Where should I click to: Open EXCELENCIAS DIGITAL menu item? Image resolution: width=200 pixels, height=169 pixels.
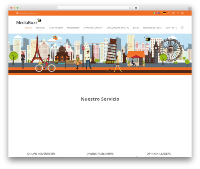pos(118,28)
